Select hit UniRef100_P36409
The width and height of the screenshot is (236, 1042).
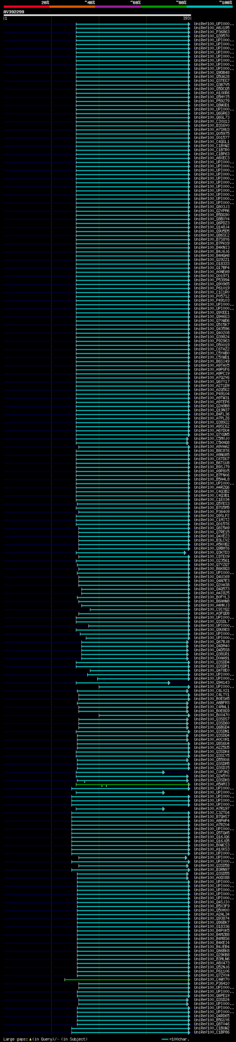(x=211, y=512)
